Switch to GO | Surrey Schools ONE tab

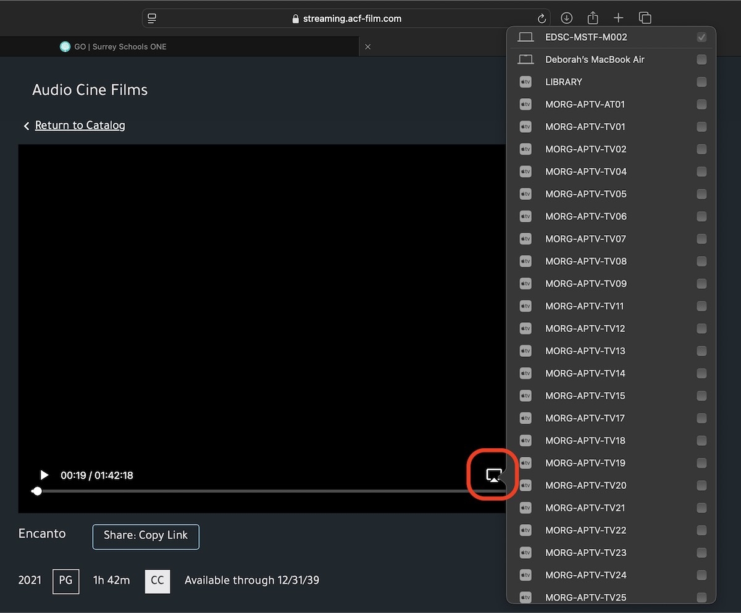pos(179,46)
